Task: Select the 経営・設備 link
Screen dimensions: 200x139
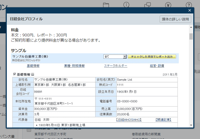Action: coord(157,66)
